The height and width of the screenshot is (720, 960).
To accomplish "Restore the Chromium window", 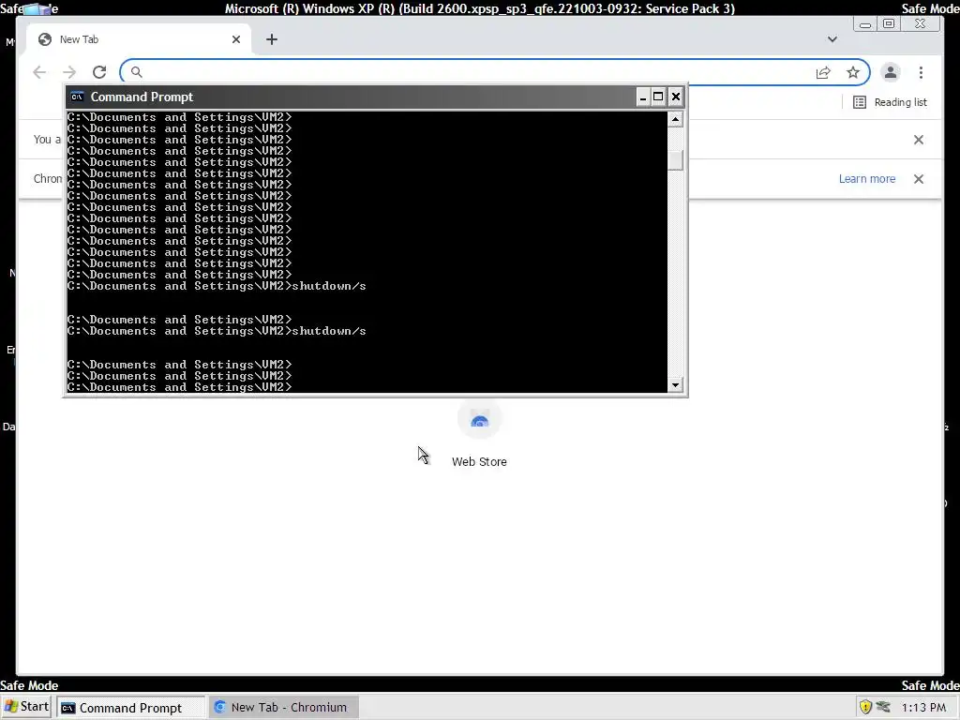I will [889, 23].
